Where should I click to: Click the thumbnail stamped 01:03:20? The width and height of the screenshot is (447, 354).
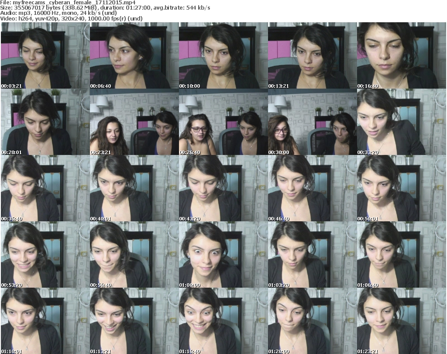click(x=312, y=255)
